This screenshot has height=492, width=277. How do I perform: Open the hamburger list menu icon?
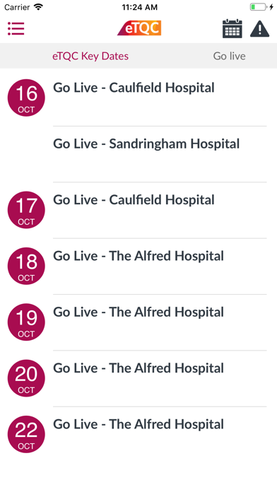(16, 28)
